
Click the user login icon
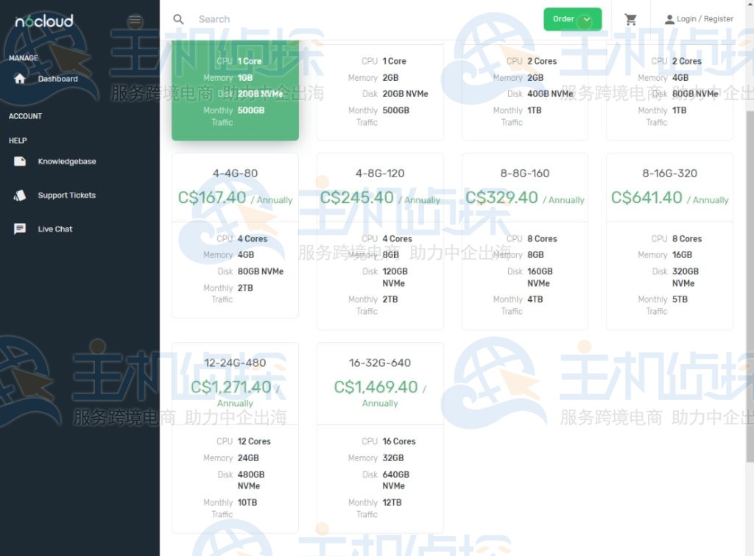(668, 18)
